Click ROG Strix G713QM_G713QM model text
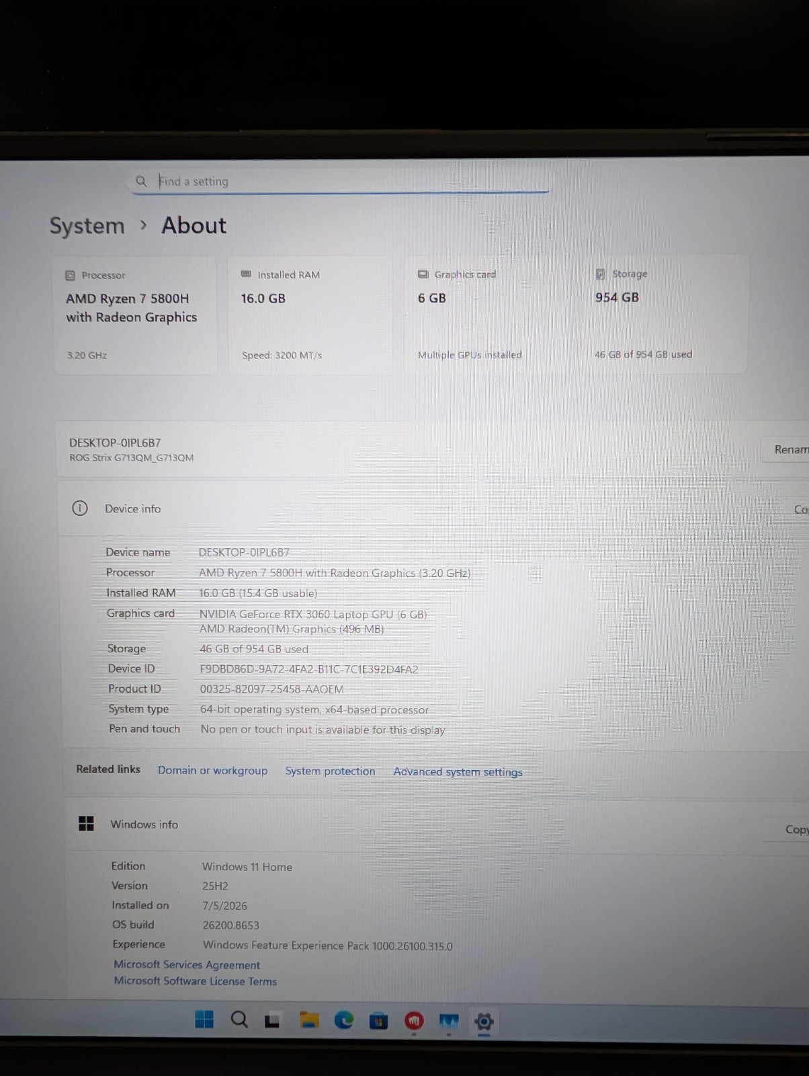 [132, 457]
